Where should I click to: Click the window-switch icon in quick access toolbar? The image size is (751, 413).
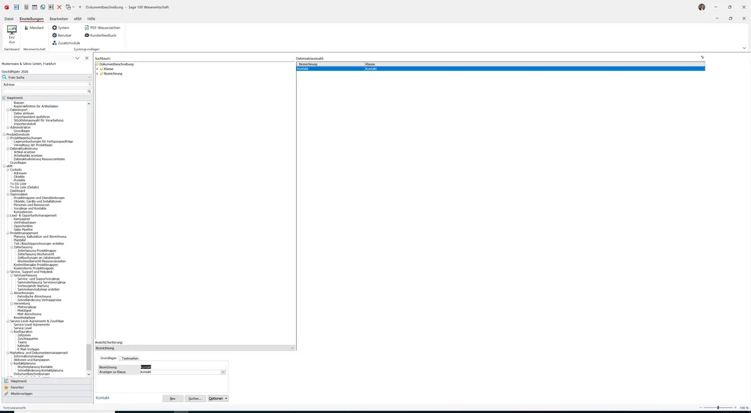[x=68, y=7]
